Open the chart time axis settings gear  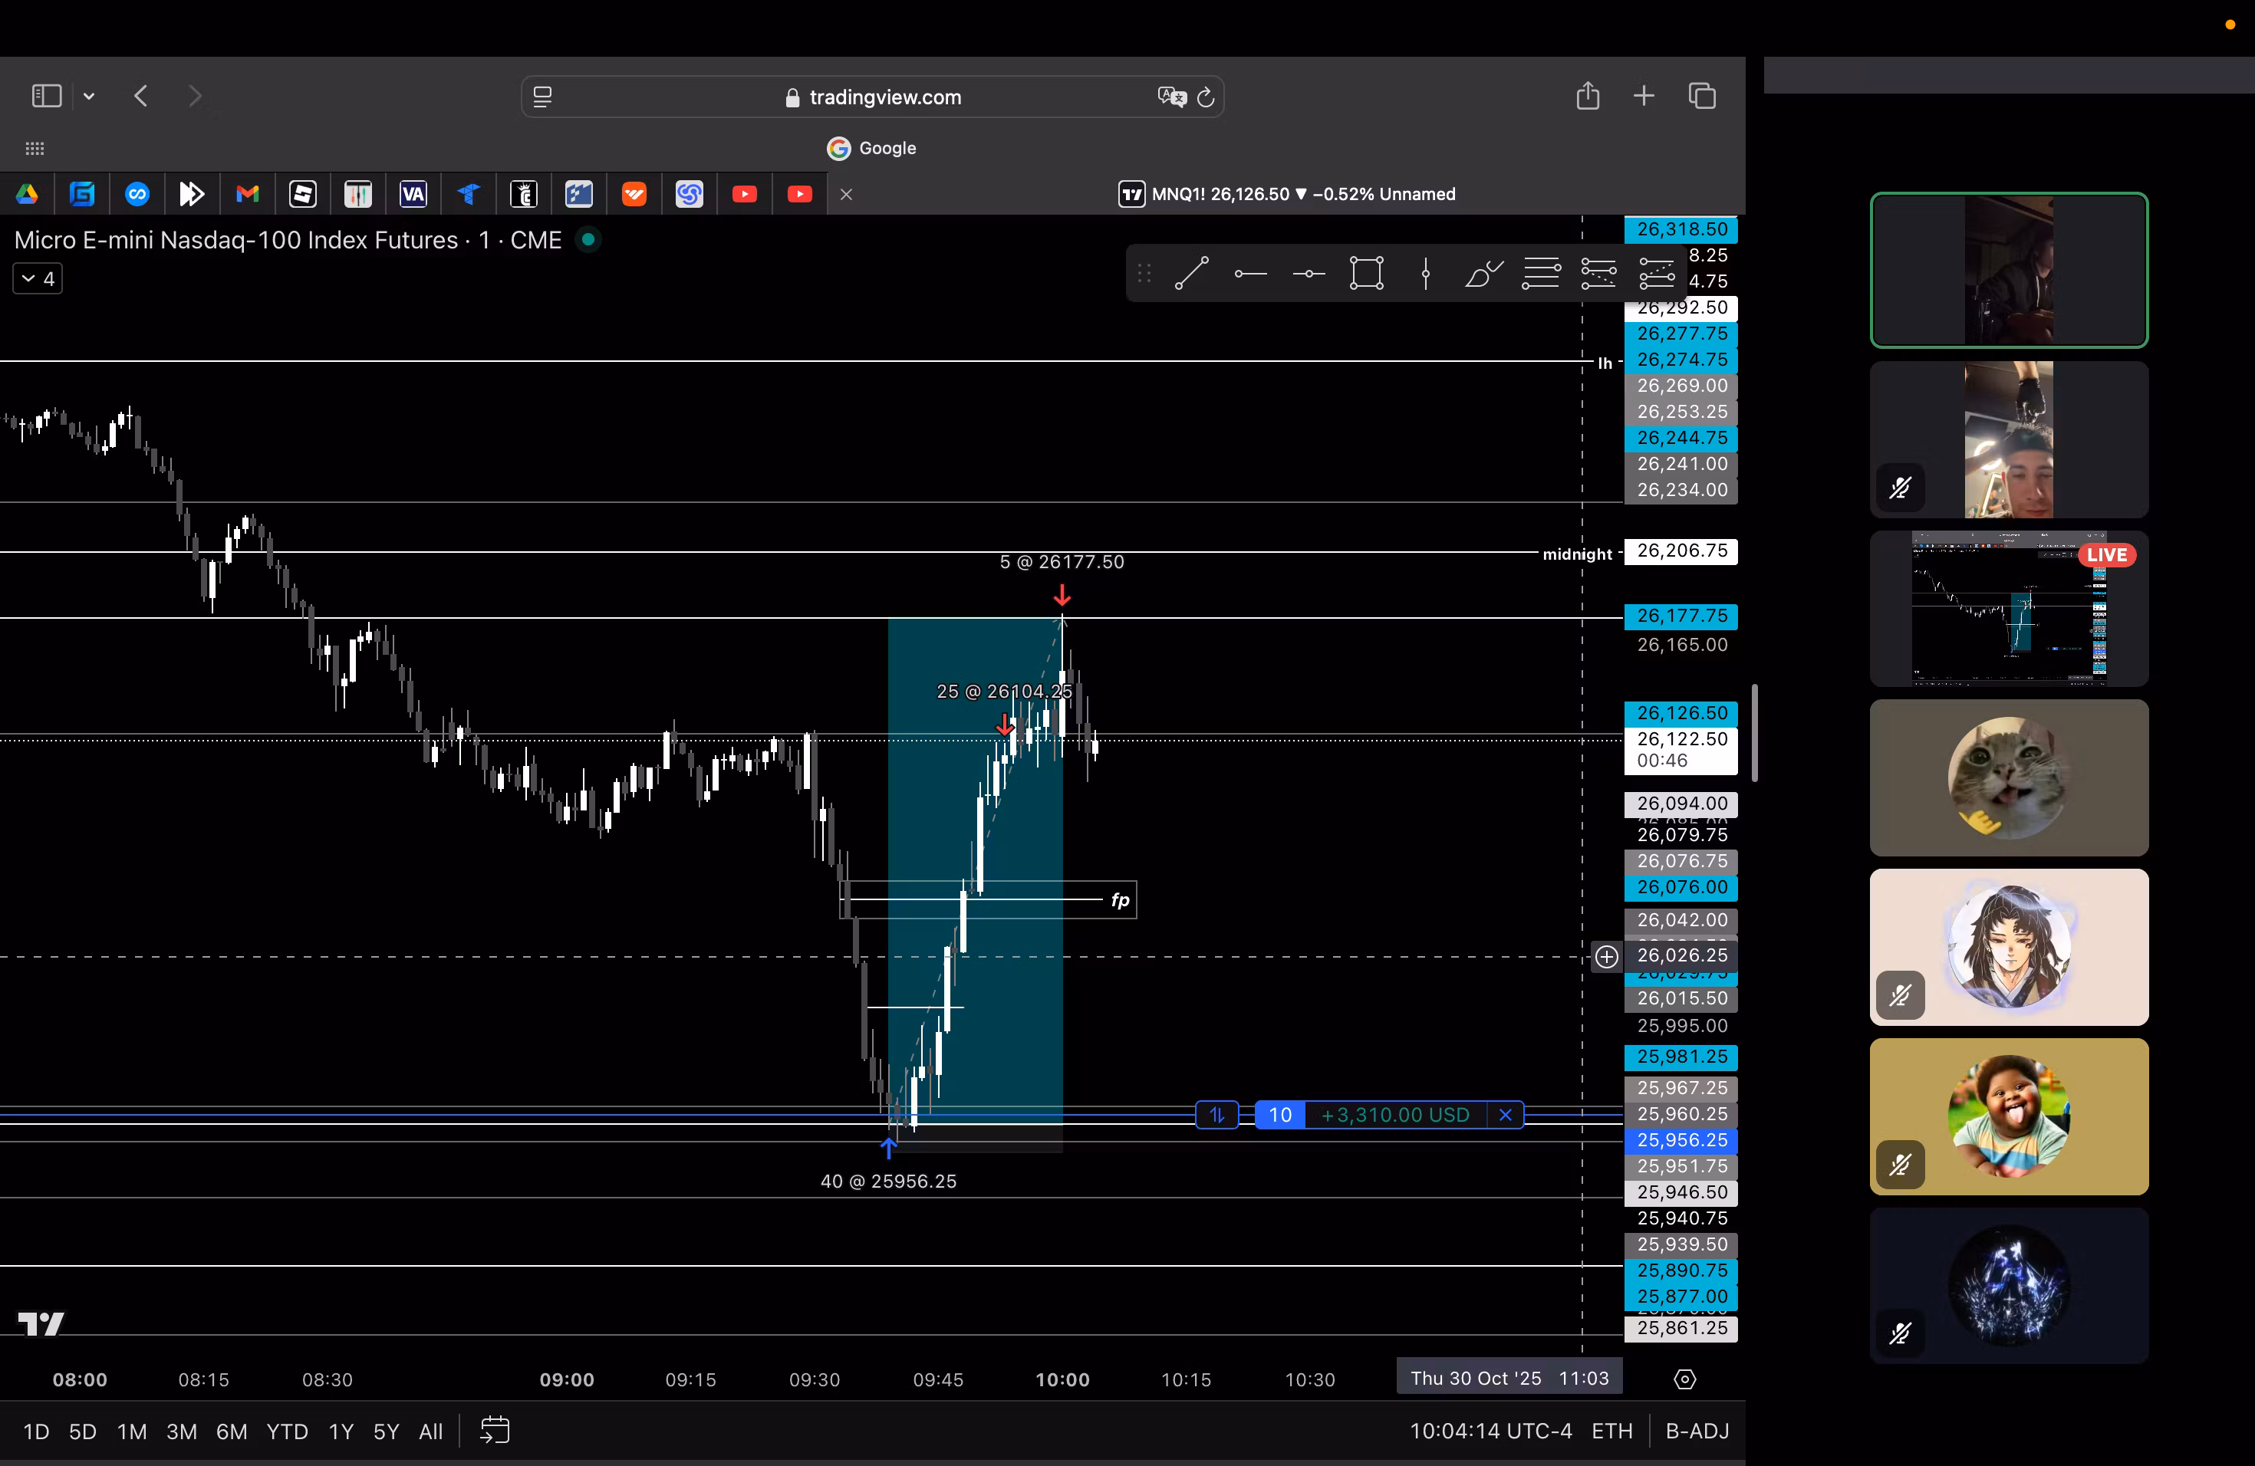tap(1684, 1379)
